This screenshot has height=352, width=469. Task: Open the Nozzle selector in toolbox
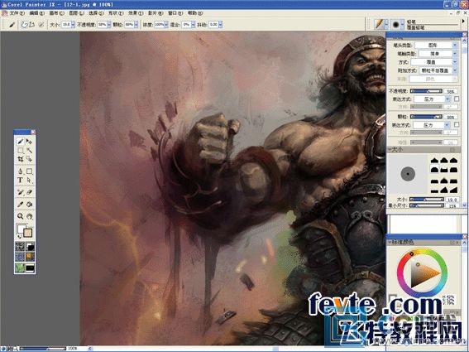[30, 268]
